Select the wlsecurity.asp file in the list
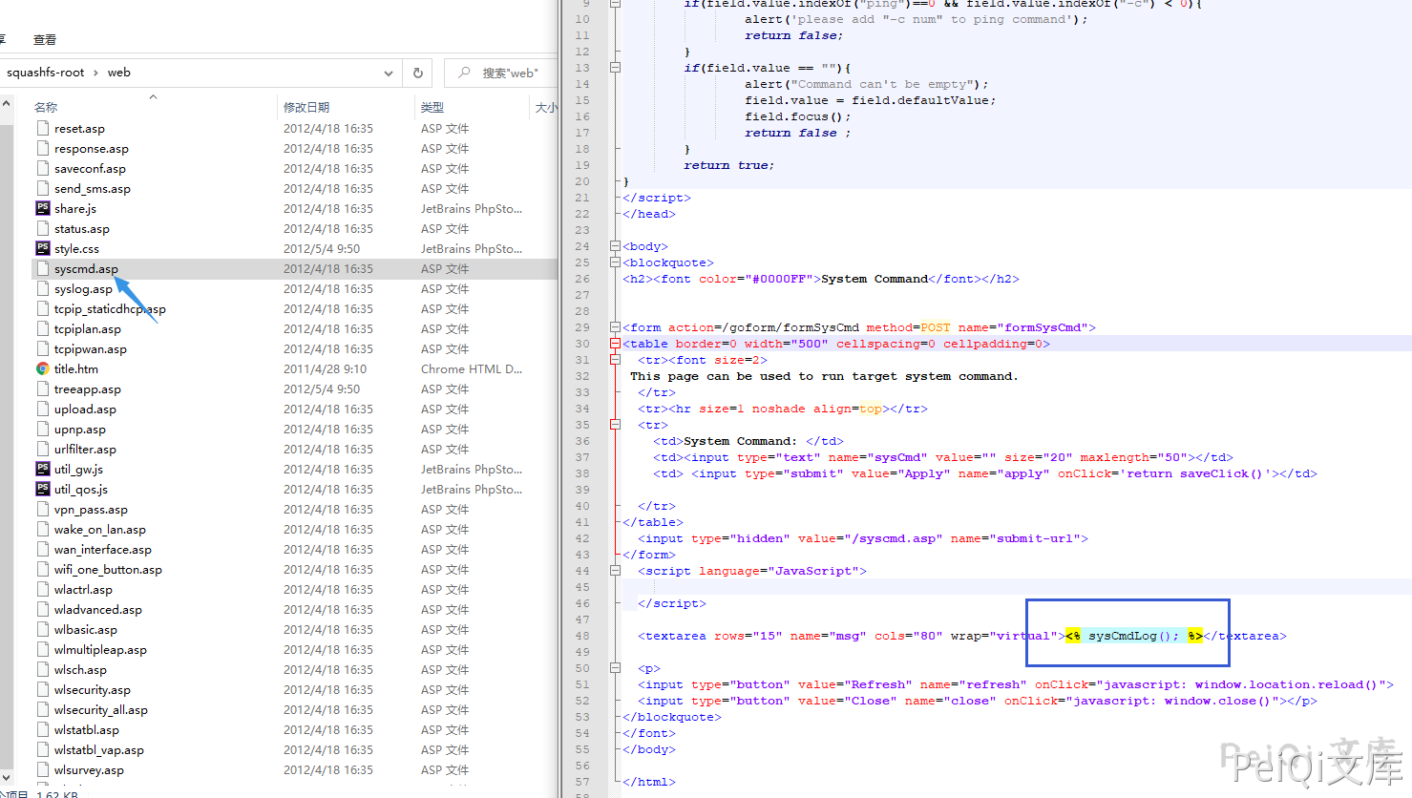 (x=93, y=689)
